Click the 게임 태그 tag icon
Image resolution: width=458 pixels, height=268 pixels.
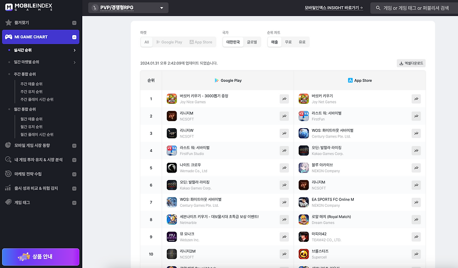pyautogui.click(x=8, y=202)
